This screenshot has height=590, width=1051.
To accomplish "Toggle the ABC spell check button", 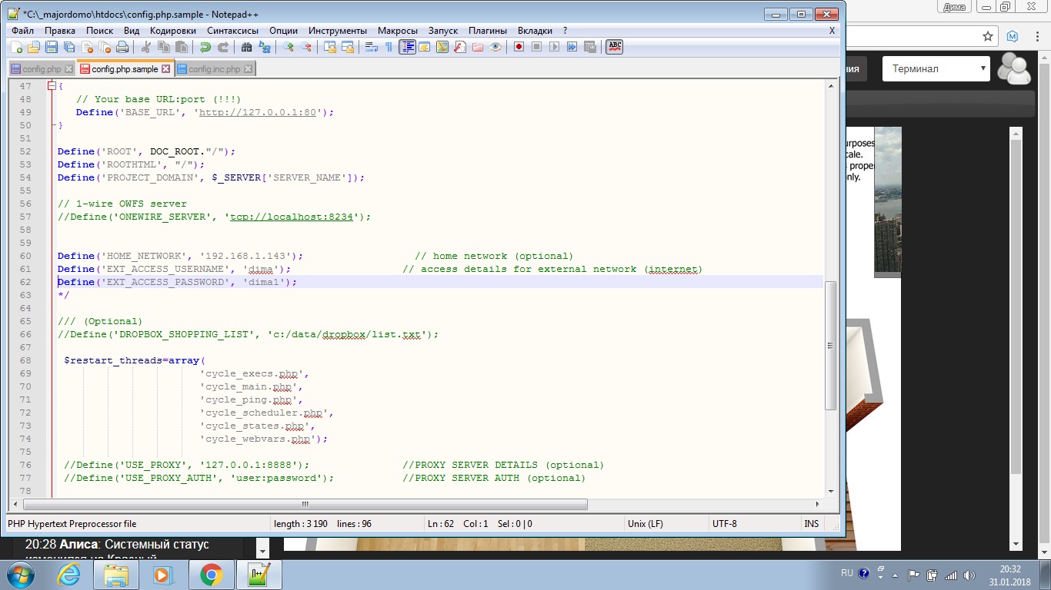I will [614, 47].
